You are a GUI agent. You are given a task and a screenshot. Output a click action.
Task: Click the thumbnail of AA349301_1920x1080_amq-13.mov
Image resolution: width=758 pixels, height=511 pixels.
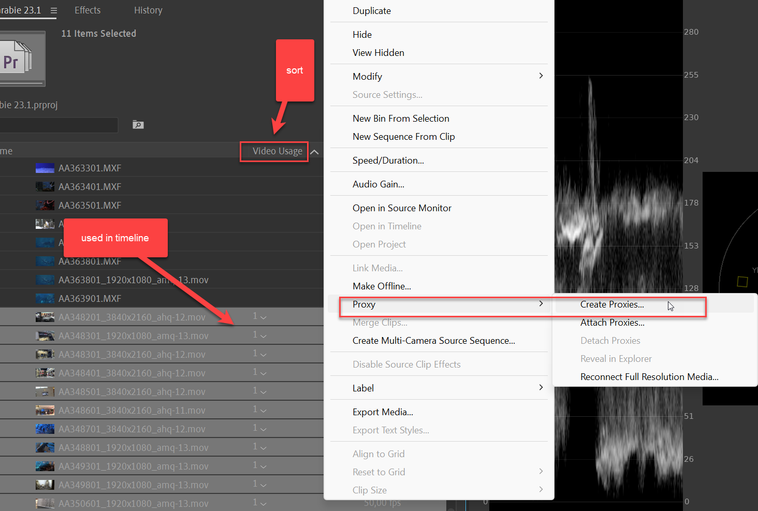45,465
